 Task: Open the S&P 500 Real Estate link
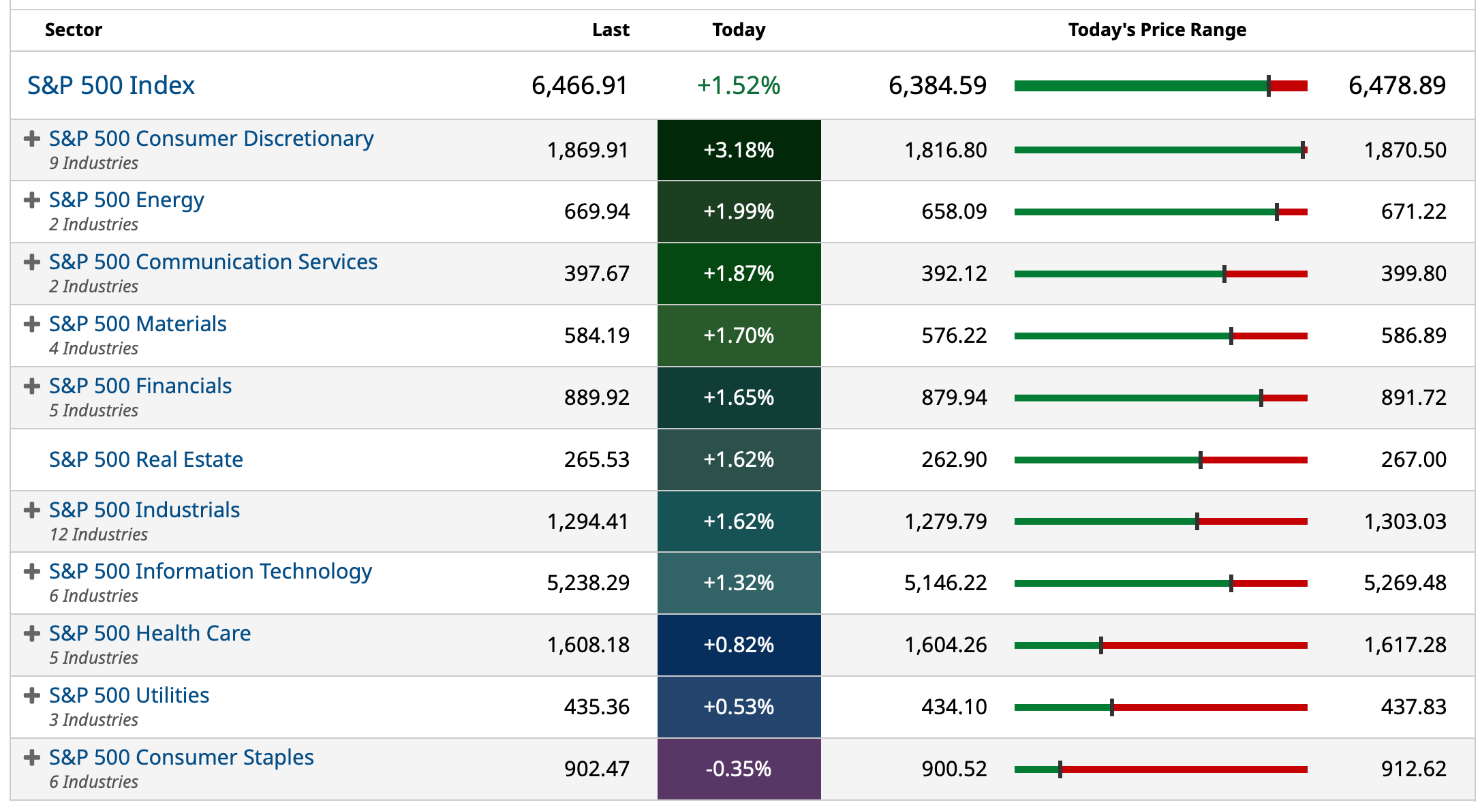[x=146, y=460]
